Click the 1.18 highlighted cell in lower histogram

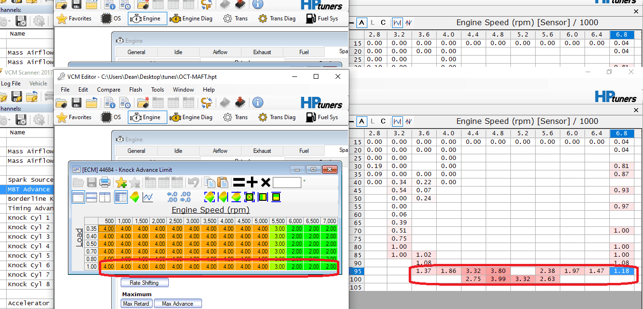coord(622,271)
